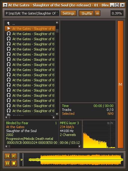Image resolution: width=128 pixels, height=171 pixels.
Task: Click the 44100 Hz sample rate
Action: click(67, 131)
